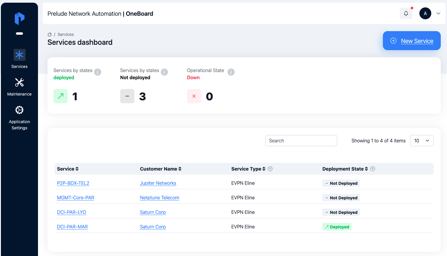Screen dimensions: 447x256
Task: Show info for deployed services stat
Action: click(x=98, y=72)
